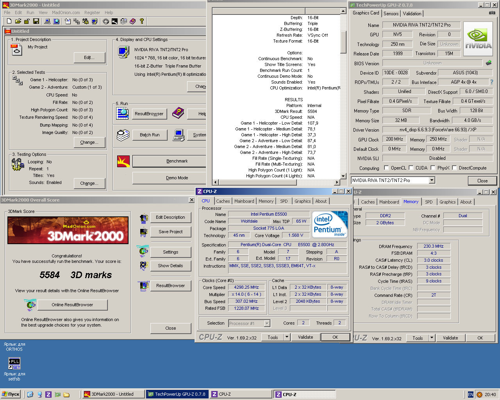Click the My Project 3DP file icon
This screenshot has height=400, width=500.
coord(17,50)
